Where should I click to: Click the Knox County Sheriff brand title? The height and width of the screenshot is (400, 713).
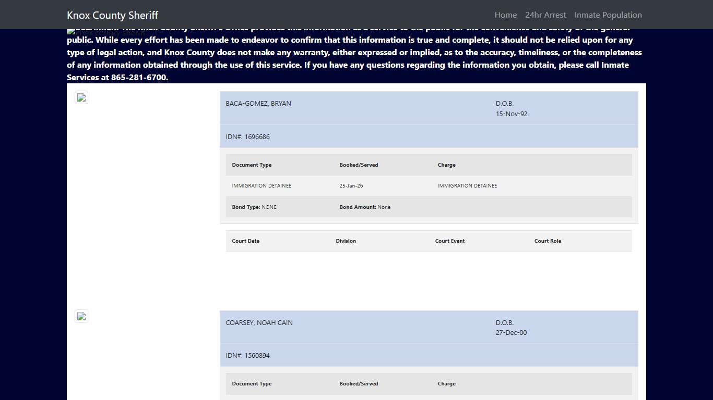[112, 15]
